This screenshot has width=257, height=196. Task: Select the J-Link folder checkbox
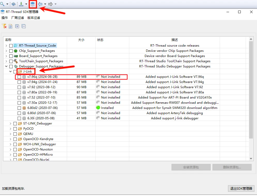coord(15,72)
